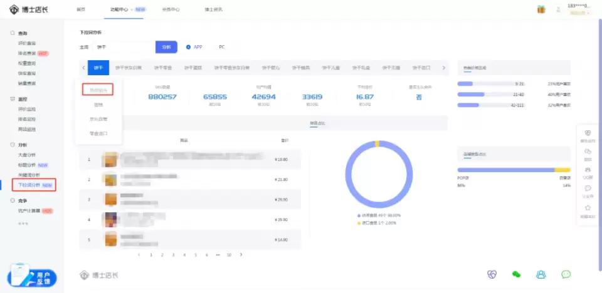Image resolution: width=602 pixels, height=293 pixels.
Task: Select the 饼干礼盒 keyword tab
Action: pyautogui.click(x=361, y=68)
